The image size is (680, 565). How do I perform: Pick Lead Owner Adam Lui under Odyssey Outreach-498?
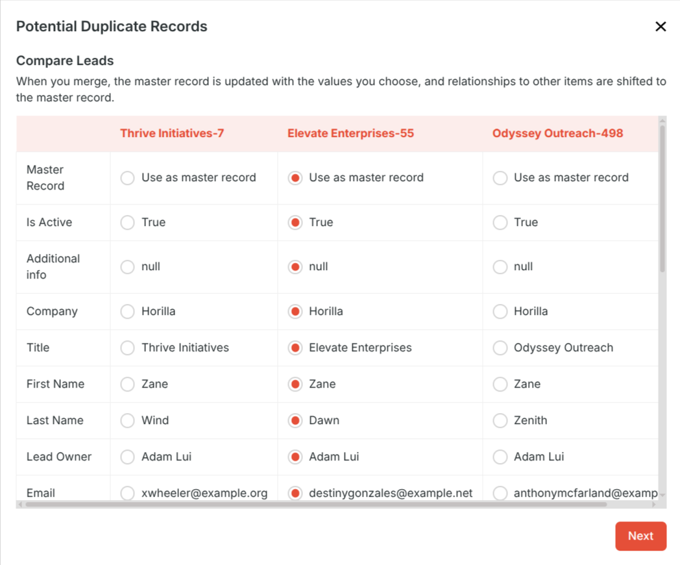(x=500, y=457)
